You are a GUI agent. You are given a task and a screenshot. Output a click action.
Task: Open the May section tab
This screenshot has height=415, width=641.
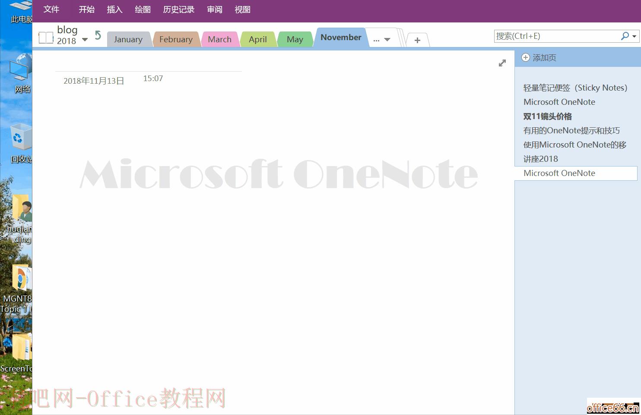coord(295,39)
